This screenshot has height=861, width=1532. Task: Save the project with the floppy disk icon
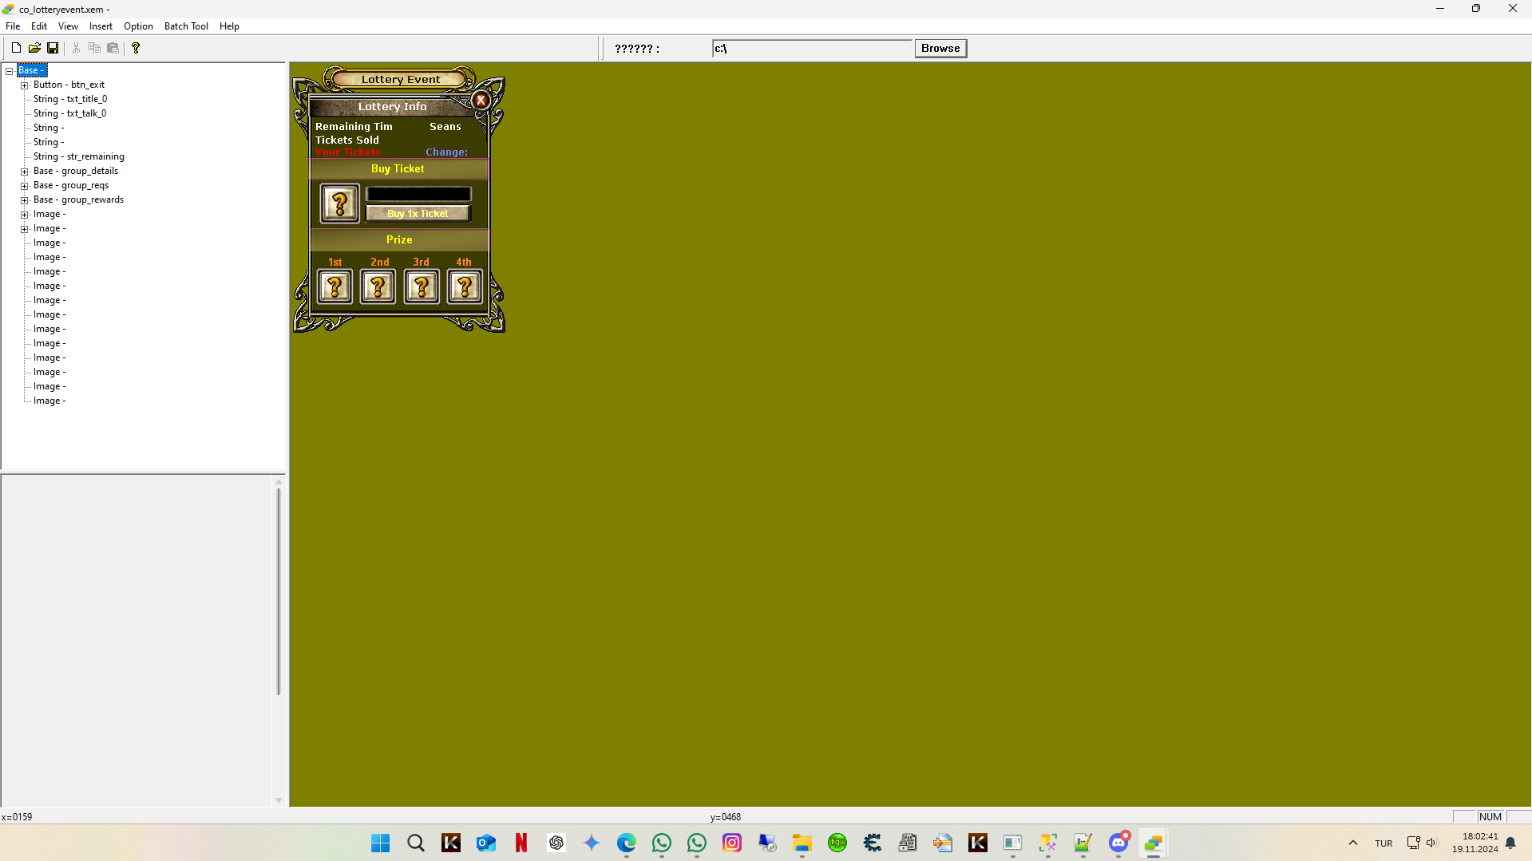[53, 47]
